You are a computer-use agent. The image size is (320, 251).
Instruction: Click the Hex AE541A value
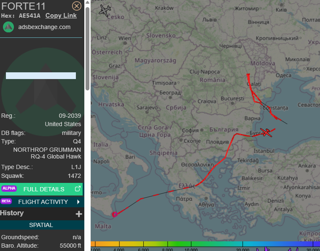coord(30,16)
